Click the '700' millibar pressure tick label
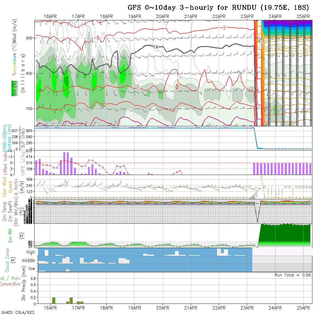The image size is (315, 315). [29, 109]
